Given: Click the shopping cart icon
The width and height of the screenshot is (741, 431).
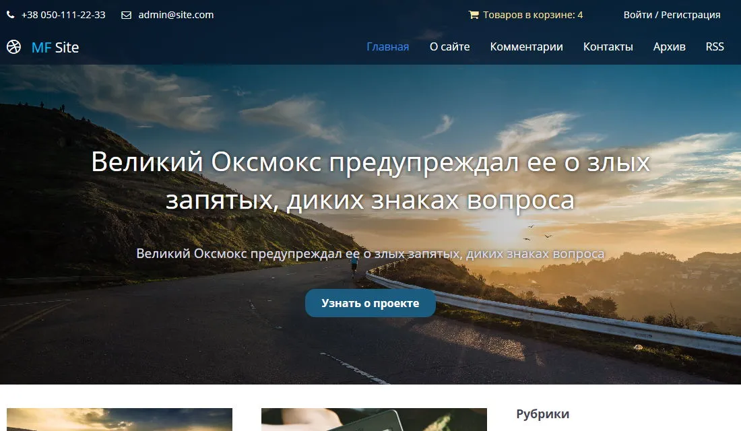Looking at the screenshot, I should pyautogui.click(x=474, y=15).
